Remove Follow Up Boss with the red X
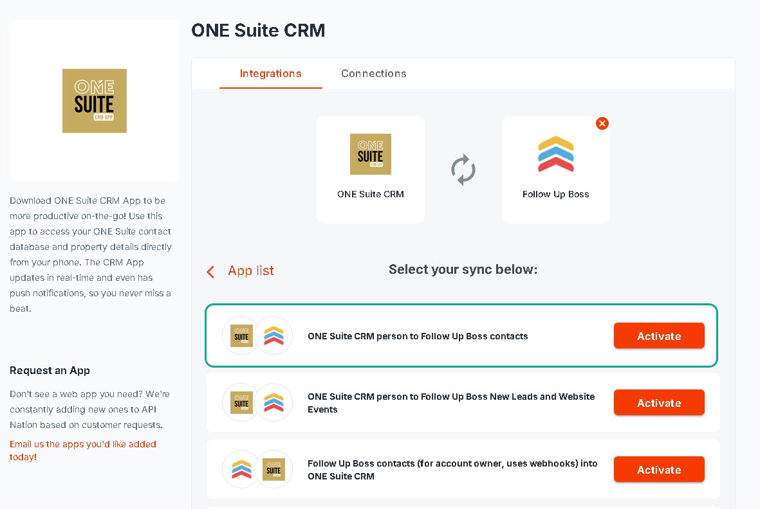The image size is (760, 509). (x=602, y=123)
